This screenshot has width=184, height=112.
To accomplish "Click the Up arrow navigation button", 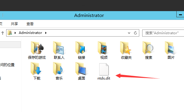I will point(3,33).
